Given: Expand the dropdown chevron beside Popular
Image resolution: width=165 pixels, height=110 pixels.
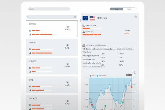Looking at the screenshot, I should click(x=68, y=9).
